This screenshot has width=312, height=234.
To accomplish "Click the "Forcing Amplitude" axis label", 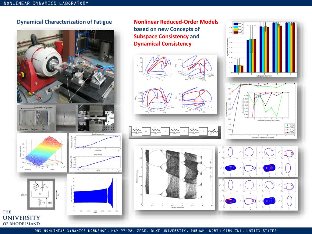I will 177,207.
